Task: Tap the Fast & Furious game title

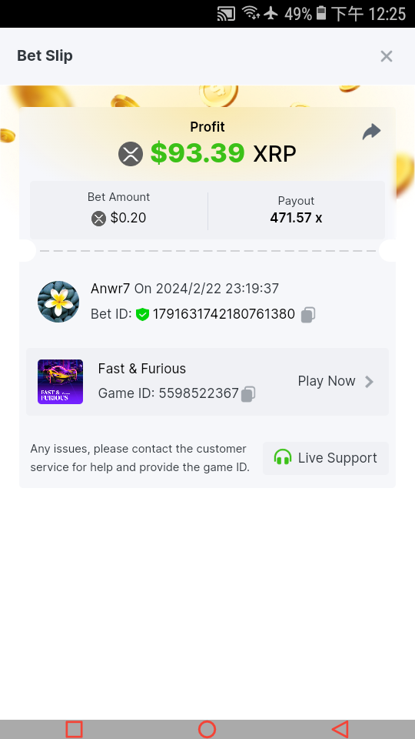Action: pos(142,369)
